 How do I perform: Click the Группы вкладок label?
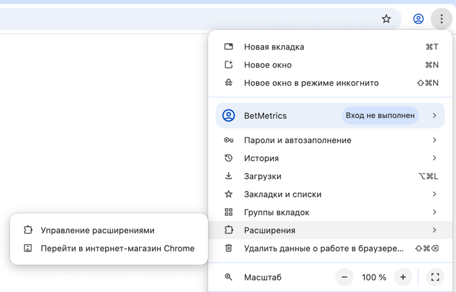(x=276, y=212)
